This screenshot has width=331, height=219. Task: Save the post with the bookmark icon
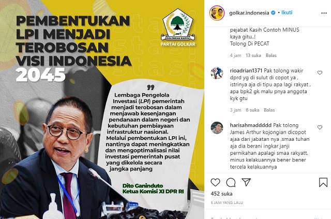click(x=323, y=182)
